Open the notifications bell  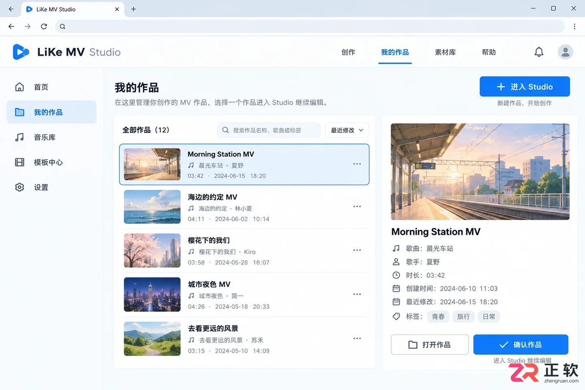click(x=539, y=52)
